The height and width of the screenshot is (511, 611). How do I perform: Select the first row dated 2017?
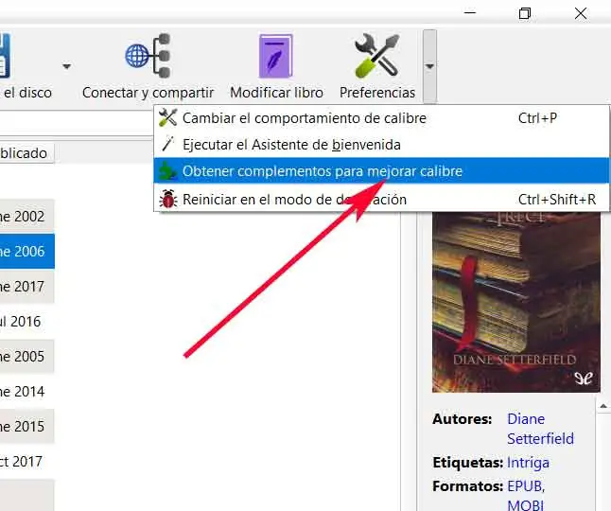[26, 287]
